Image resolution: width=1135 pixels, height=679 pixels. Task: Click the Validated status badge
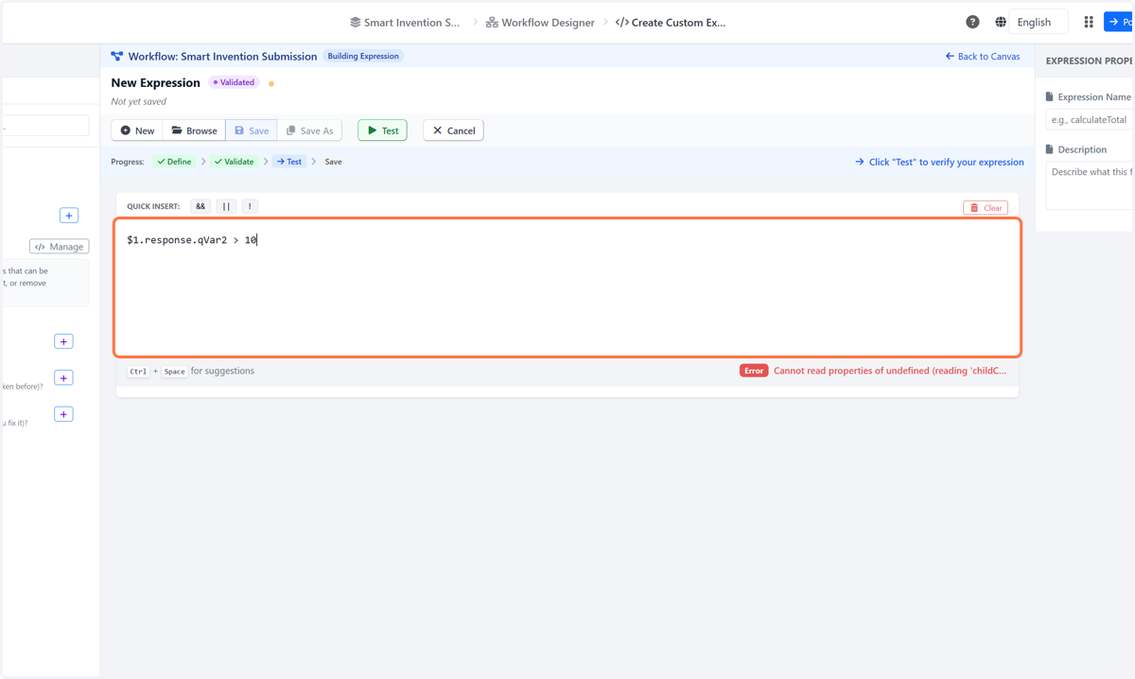coord(234,82)
